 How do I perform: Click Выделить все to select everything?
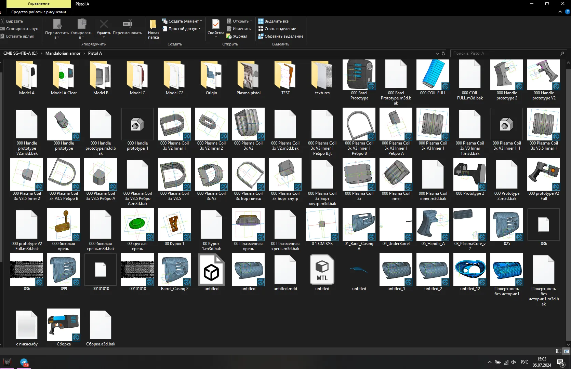click(x=273, y=21)
